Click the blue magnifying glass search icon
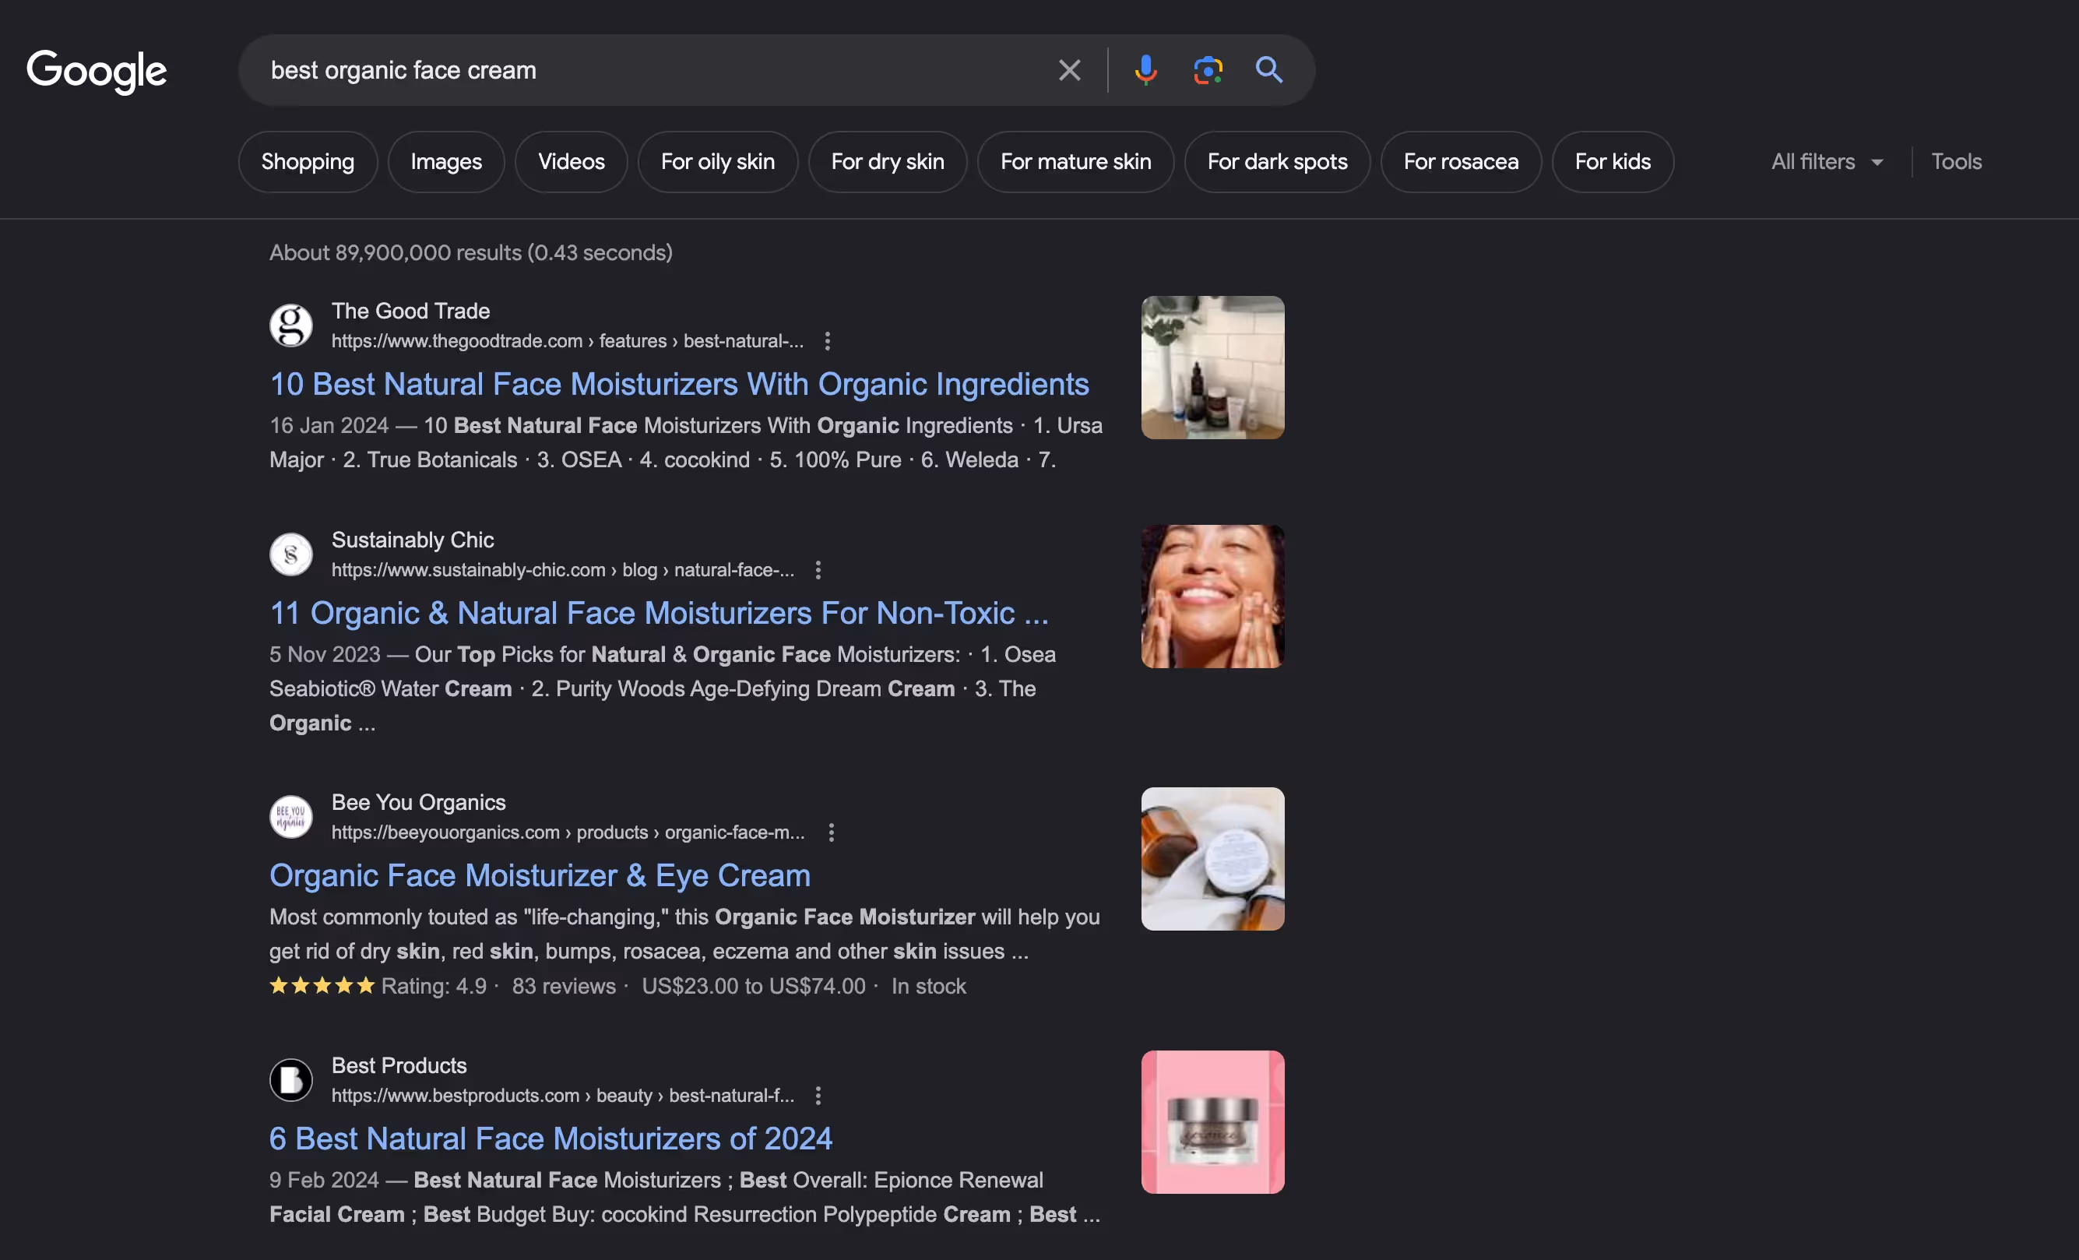 pos(1268,70)
